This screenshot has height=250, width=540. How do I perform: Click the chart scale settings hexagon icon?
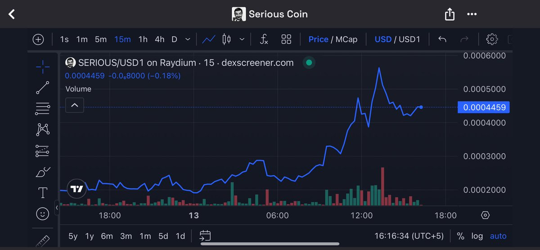[x=485, y=215]
